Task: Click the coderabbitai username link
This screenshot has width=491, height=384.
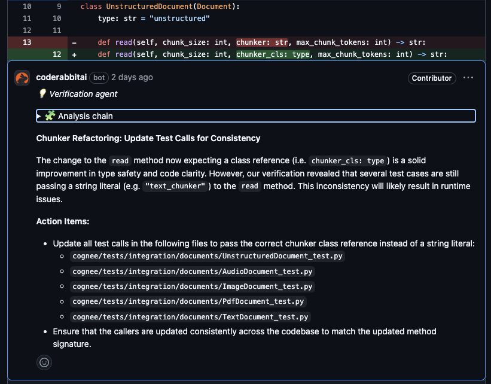Action: click(x=61, y=77)
